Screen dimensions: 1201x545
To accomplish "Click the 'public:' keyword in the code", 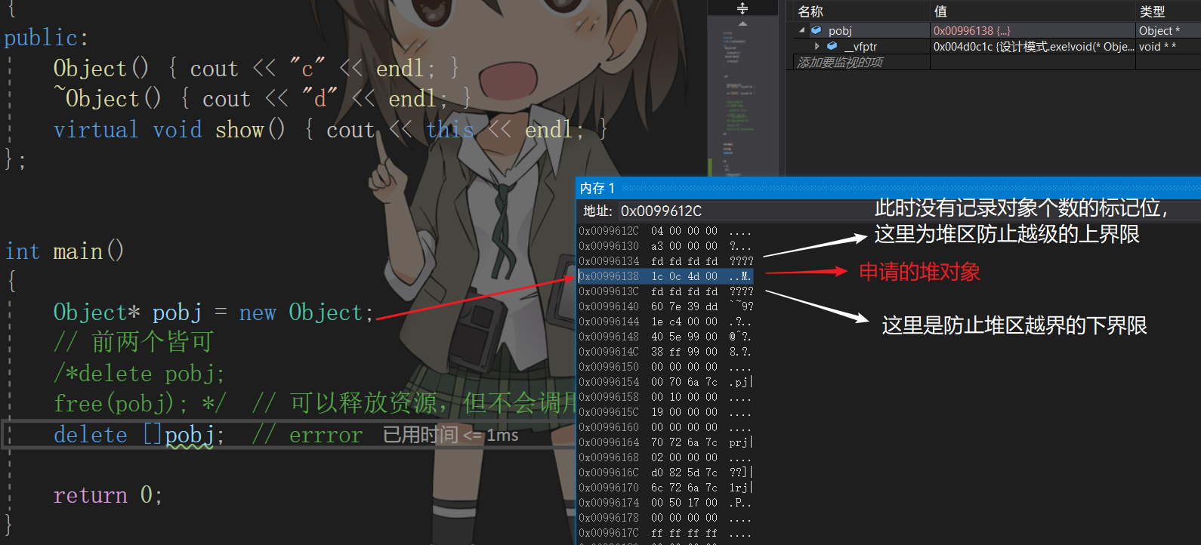I will [46, 38].
